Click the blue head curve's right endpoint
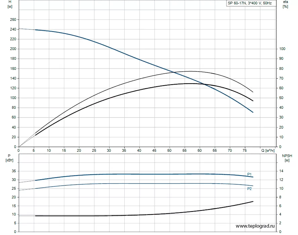The image size is (298, 235). pyautogui.click(x=253, y=112)
